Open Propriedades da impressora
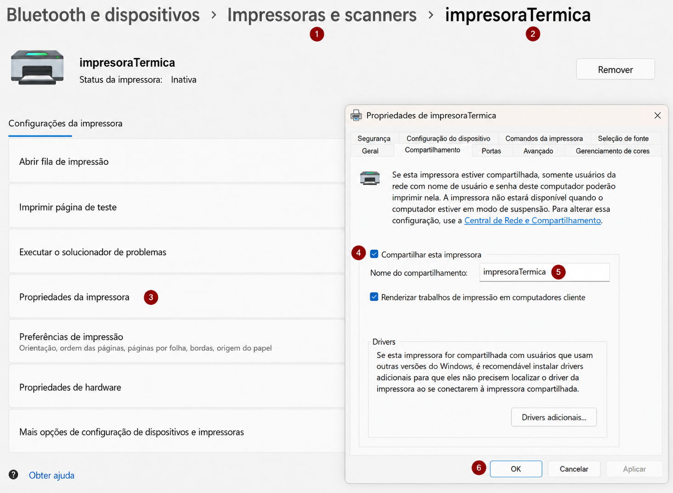This screenshot has width=673, height=493. [x=177, y=297]
